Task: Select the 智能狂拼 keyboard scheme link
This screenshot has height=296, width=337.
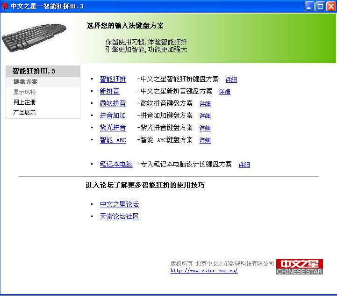Action: 113,79
